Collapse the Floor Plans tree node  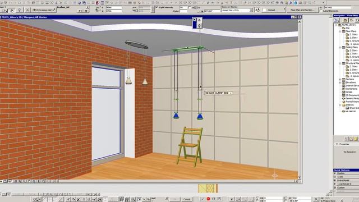pos(340,31)
